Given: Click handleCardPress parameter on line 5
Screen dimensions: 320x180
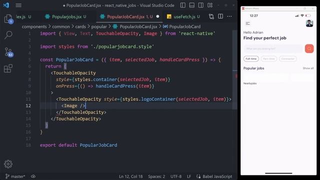Looking at the screenshot, I should pos(179,59).
